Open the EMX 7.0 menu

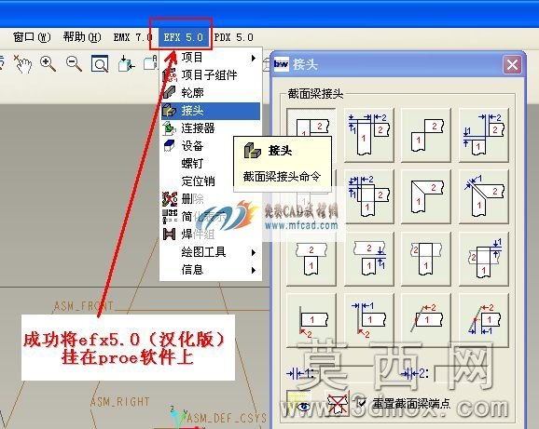click(132, 37)
